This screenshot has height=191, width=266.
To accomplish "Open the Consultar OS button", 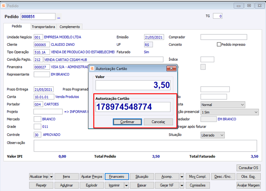I will [x=248, y=168].
